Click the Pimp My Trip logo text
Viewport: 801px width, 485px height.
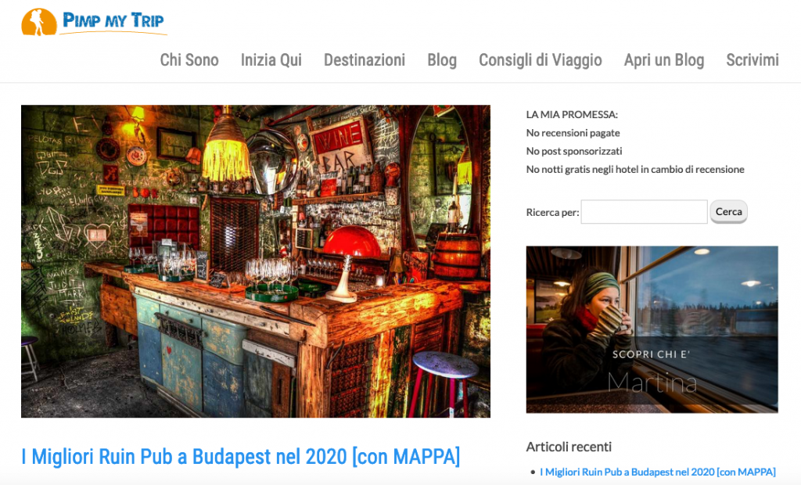pyautogui.click(x=113, y=21)
